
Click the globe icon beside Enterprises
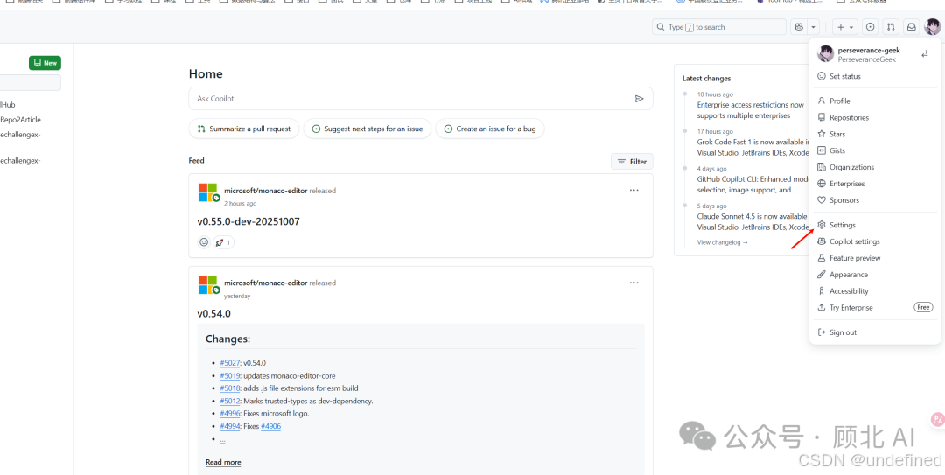pyautogui.click(x=821, y=184)
